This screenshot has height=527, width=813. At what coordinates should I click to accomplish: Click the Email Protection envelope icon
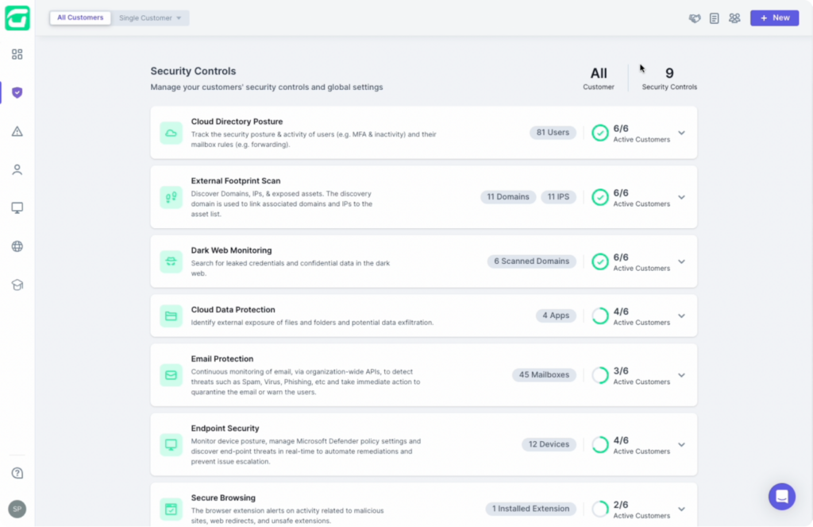pos(171,375)
